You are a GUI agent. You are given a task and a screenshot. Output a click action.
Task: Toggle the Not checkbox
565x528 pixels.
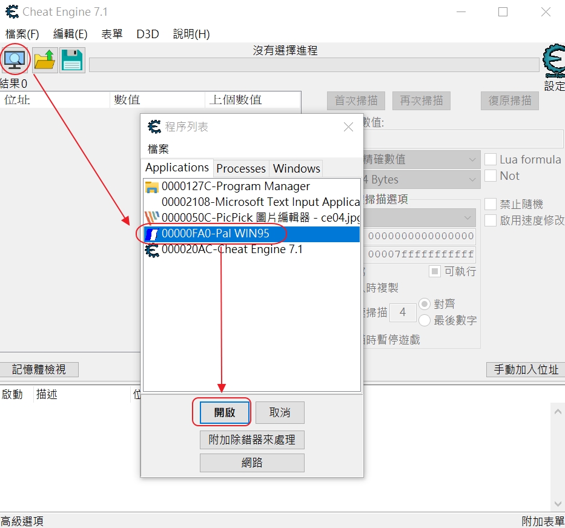coord(491,176)
